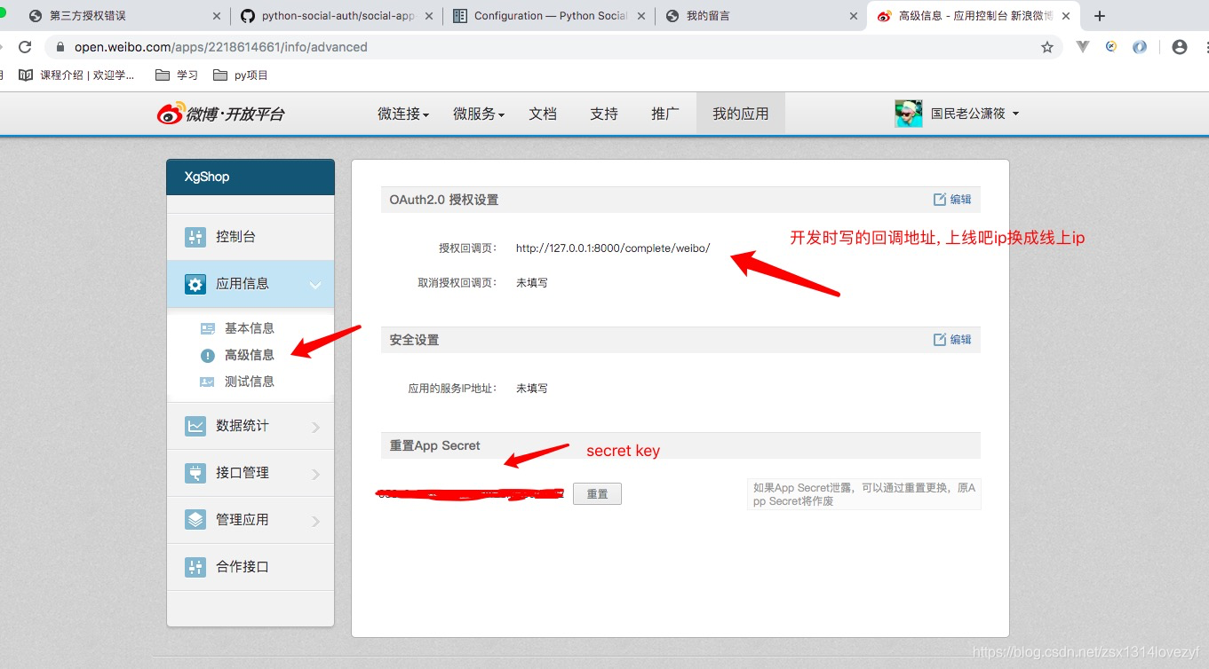1209x669 pixels.
Task: Switch to the python-social-auth GitHub tab
Action: coord(338,16)
